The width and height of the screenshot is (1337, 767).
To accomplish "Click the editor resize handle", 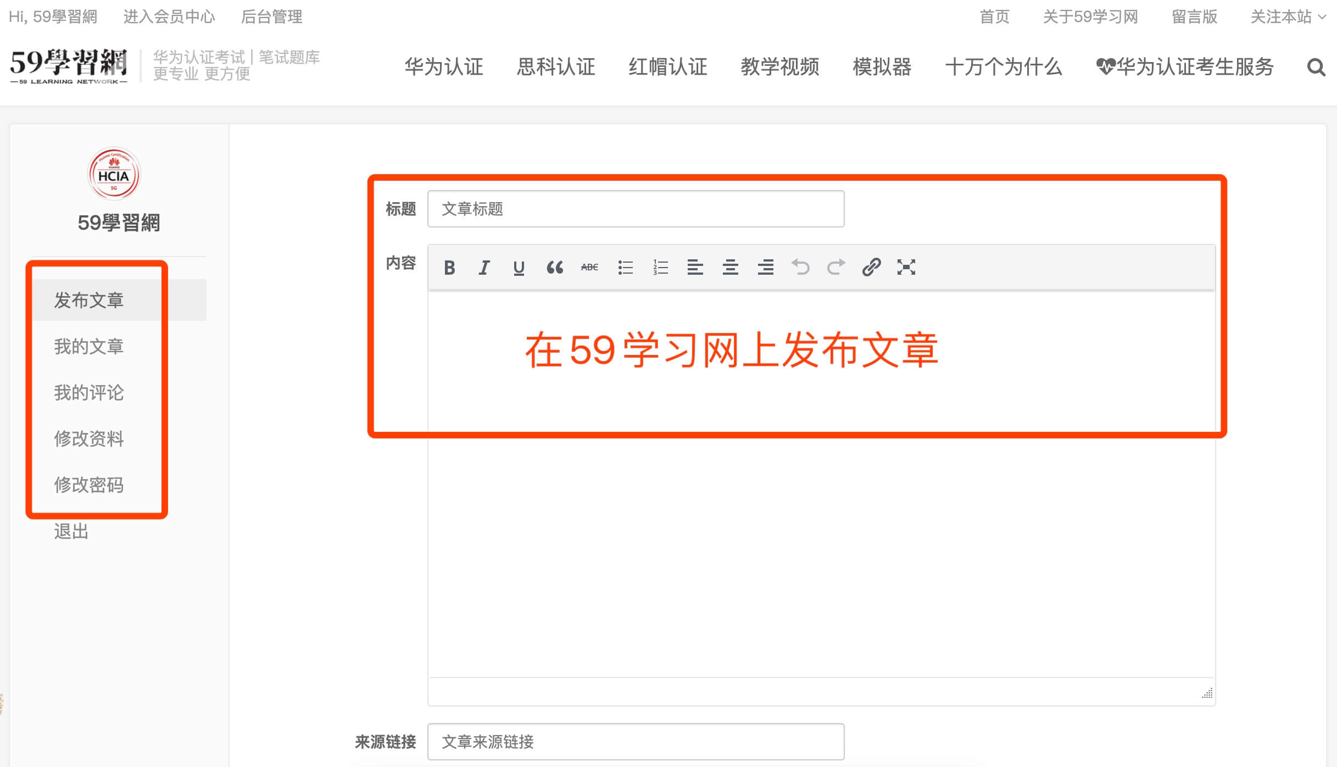I will (1207, 693).
